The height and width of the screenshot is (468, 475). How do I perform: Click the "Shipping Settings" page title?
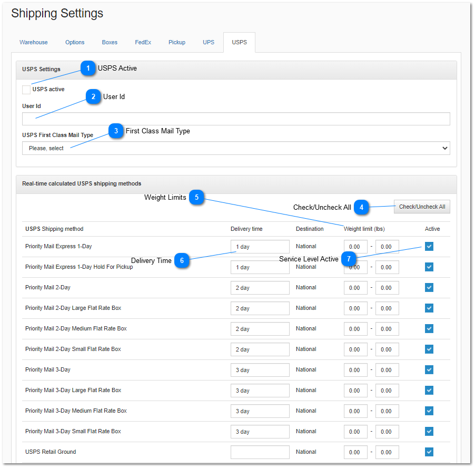click(57, 13)
